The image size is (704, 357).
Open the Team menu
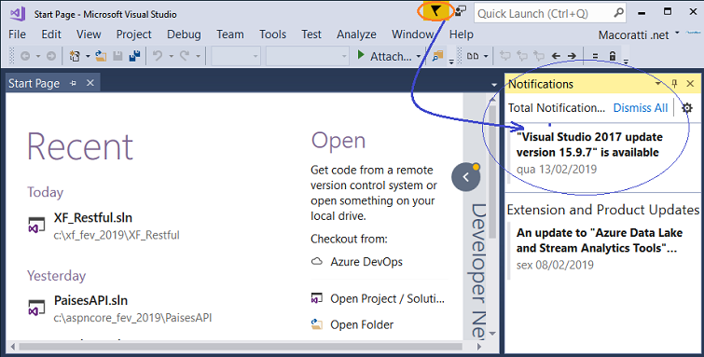(x=230, y=34)
